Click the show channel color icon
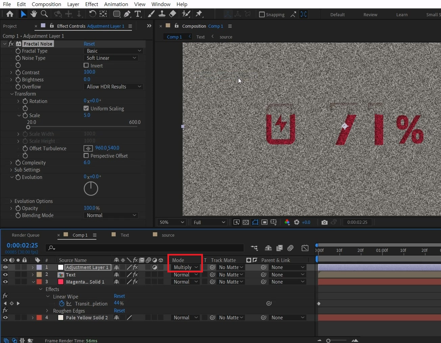 point(287,222)
